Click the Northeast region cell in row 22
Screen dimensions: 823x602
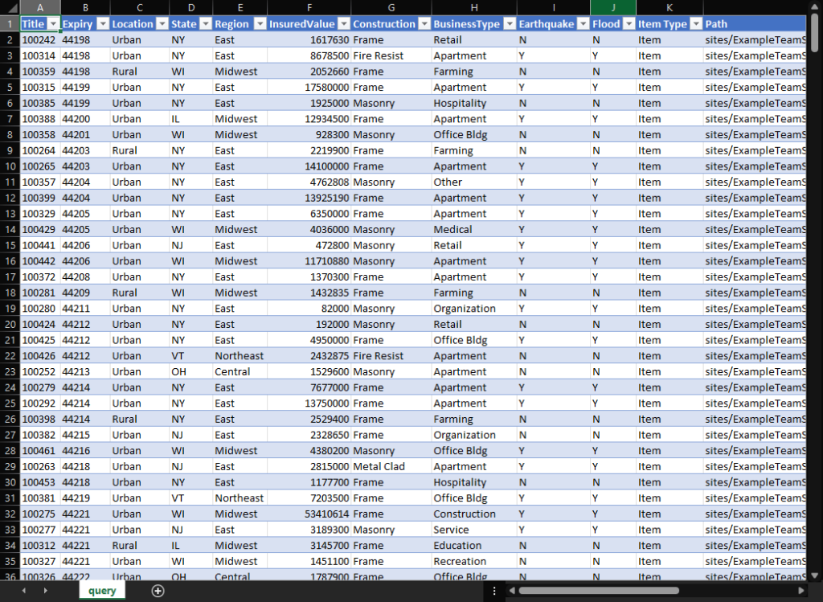click(240, 356)
